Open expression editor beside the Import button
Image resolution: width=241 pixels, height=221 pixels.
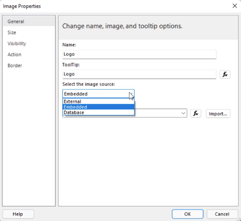point(196,114)
